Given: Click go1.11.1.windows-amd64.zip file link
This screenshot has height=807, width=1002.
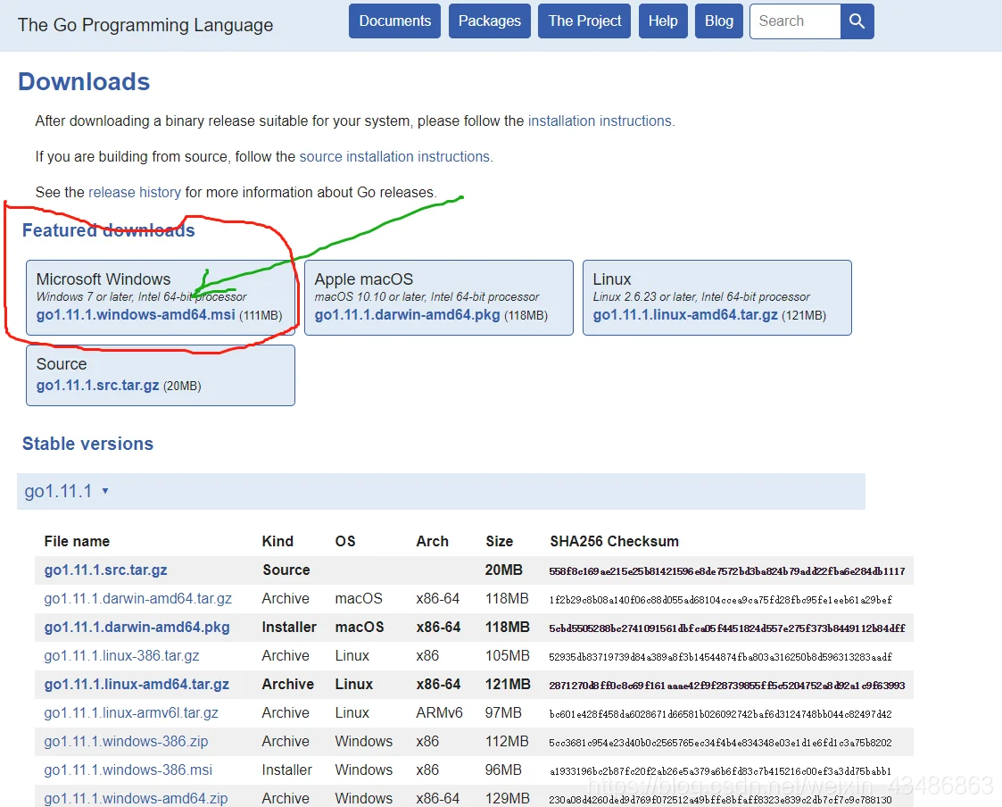Looking at the screenshot, I should pyautogui.click(x=136, y=799).
